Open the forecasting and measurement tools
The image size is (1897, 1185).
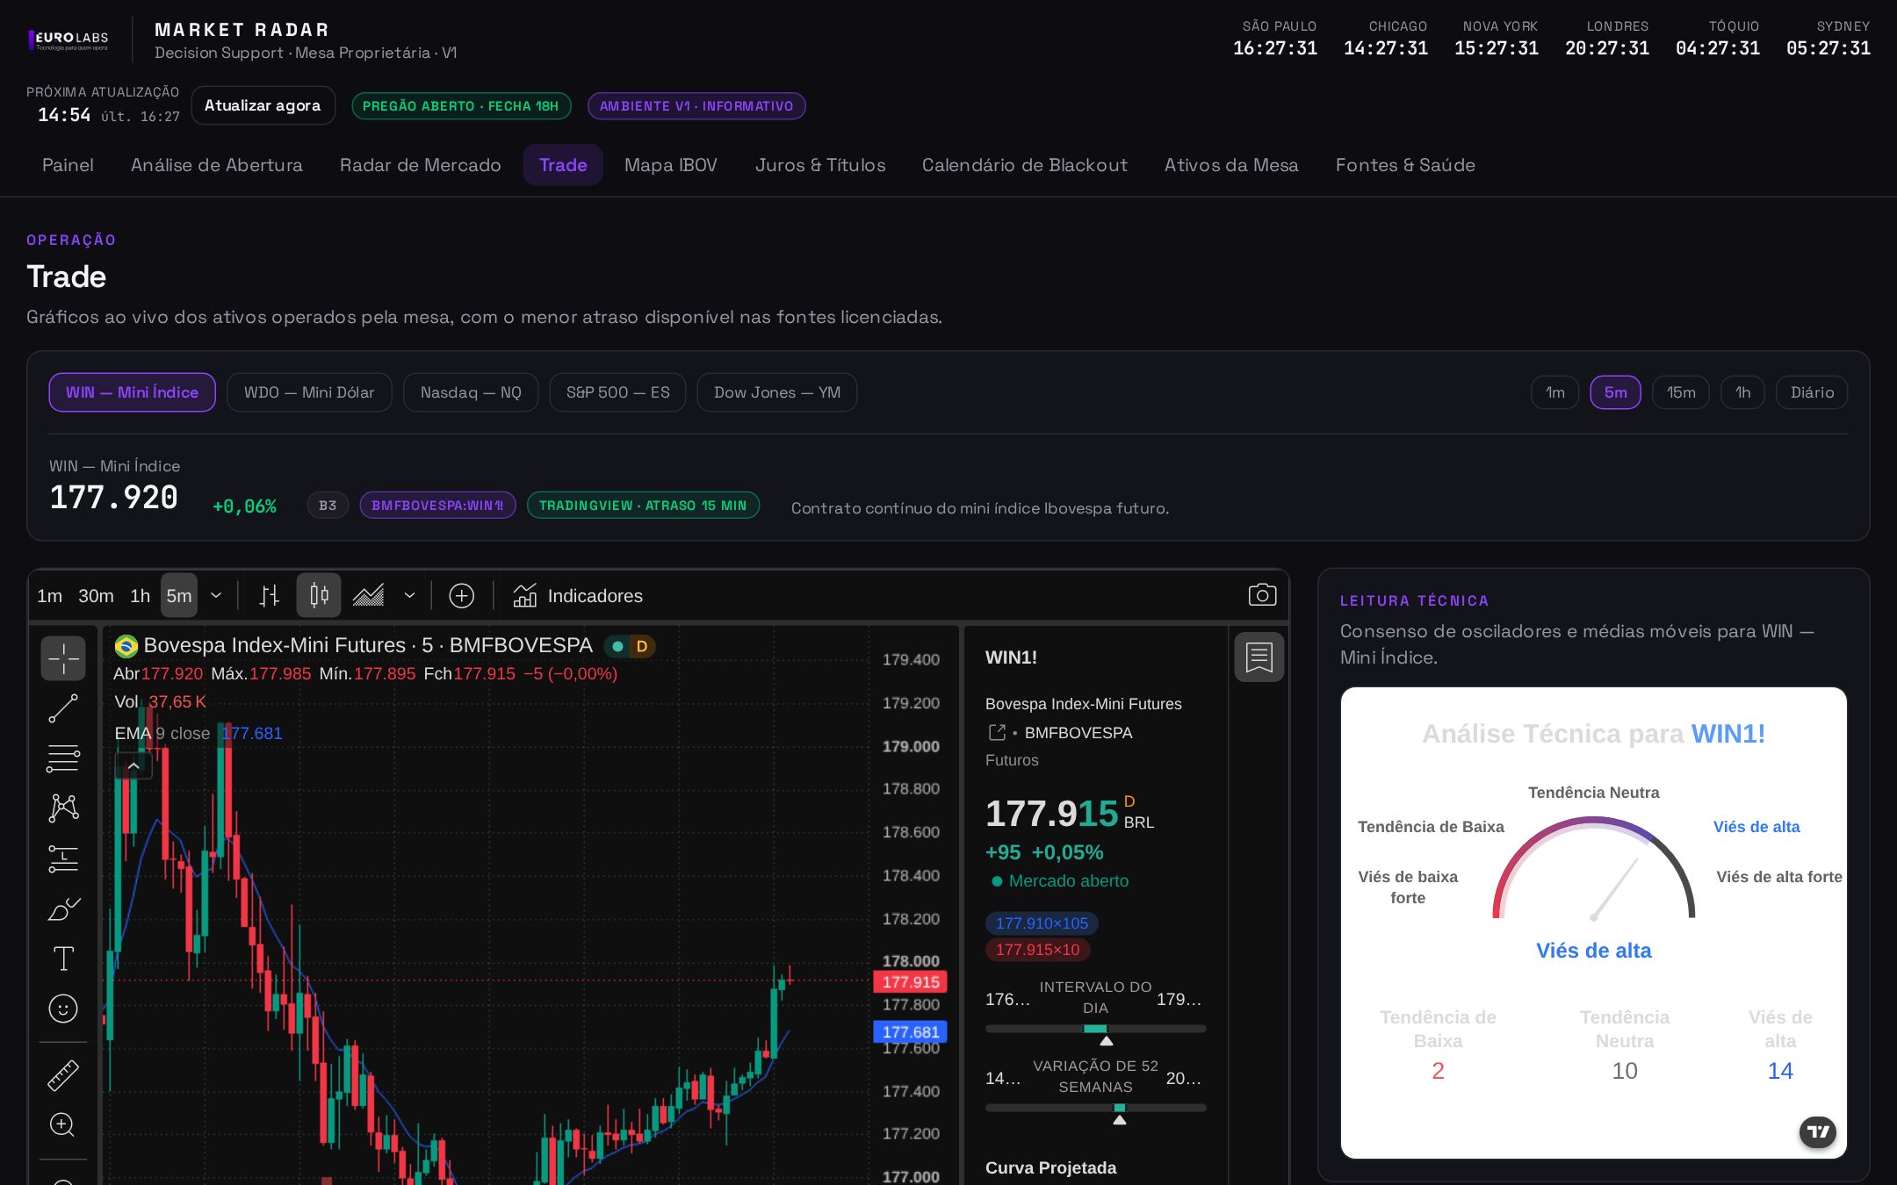click(x=63, y=858)
